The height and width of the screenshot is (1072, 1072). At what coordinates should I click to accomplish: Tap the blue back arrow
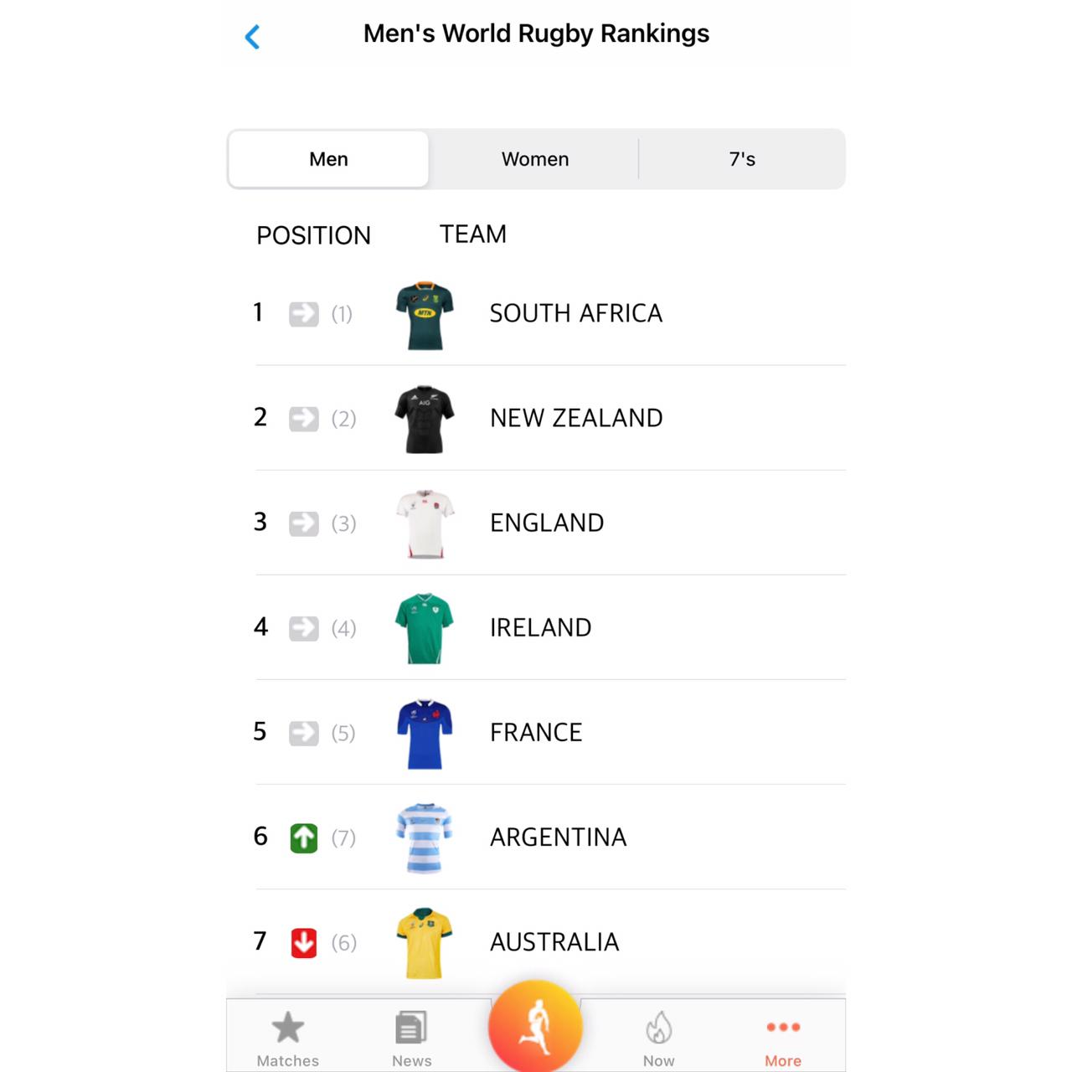click(x=252, y=37)
